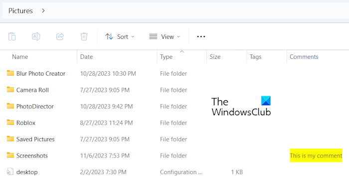Click date 11/6/2023 7:53 PM

[105, 156]
